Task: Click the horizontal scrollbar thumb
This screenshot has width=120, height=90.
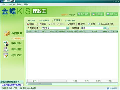Action: coord(40,84)
